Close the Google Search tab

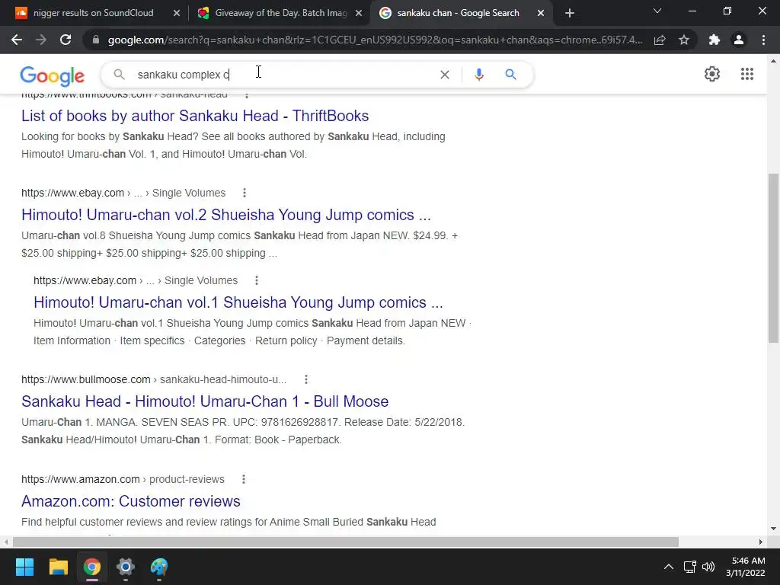[x=541, y=14]
